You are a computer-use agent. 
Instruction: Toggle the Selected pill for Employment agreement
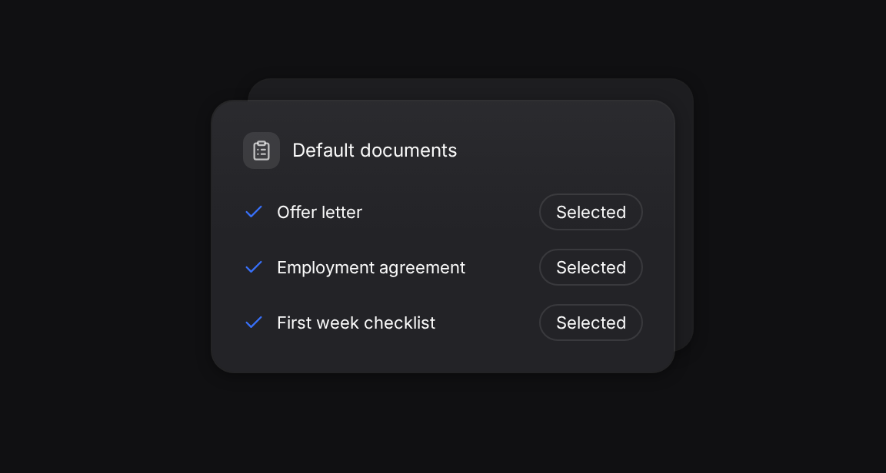[x=591, y=267]
